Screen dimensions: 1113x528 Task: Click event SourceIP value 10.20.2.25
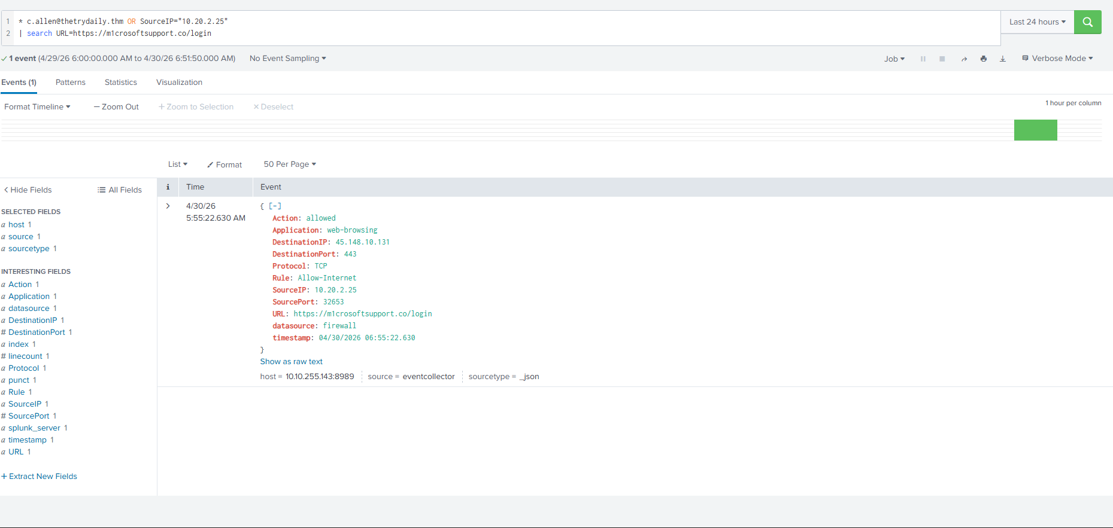[336, 290]
